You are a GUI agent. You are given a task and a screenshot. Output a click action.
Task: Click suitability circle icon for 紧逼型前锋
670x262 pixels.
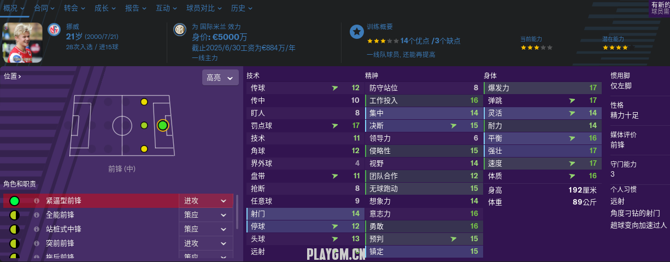click(15, 201)
